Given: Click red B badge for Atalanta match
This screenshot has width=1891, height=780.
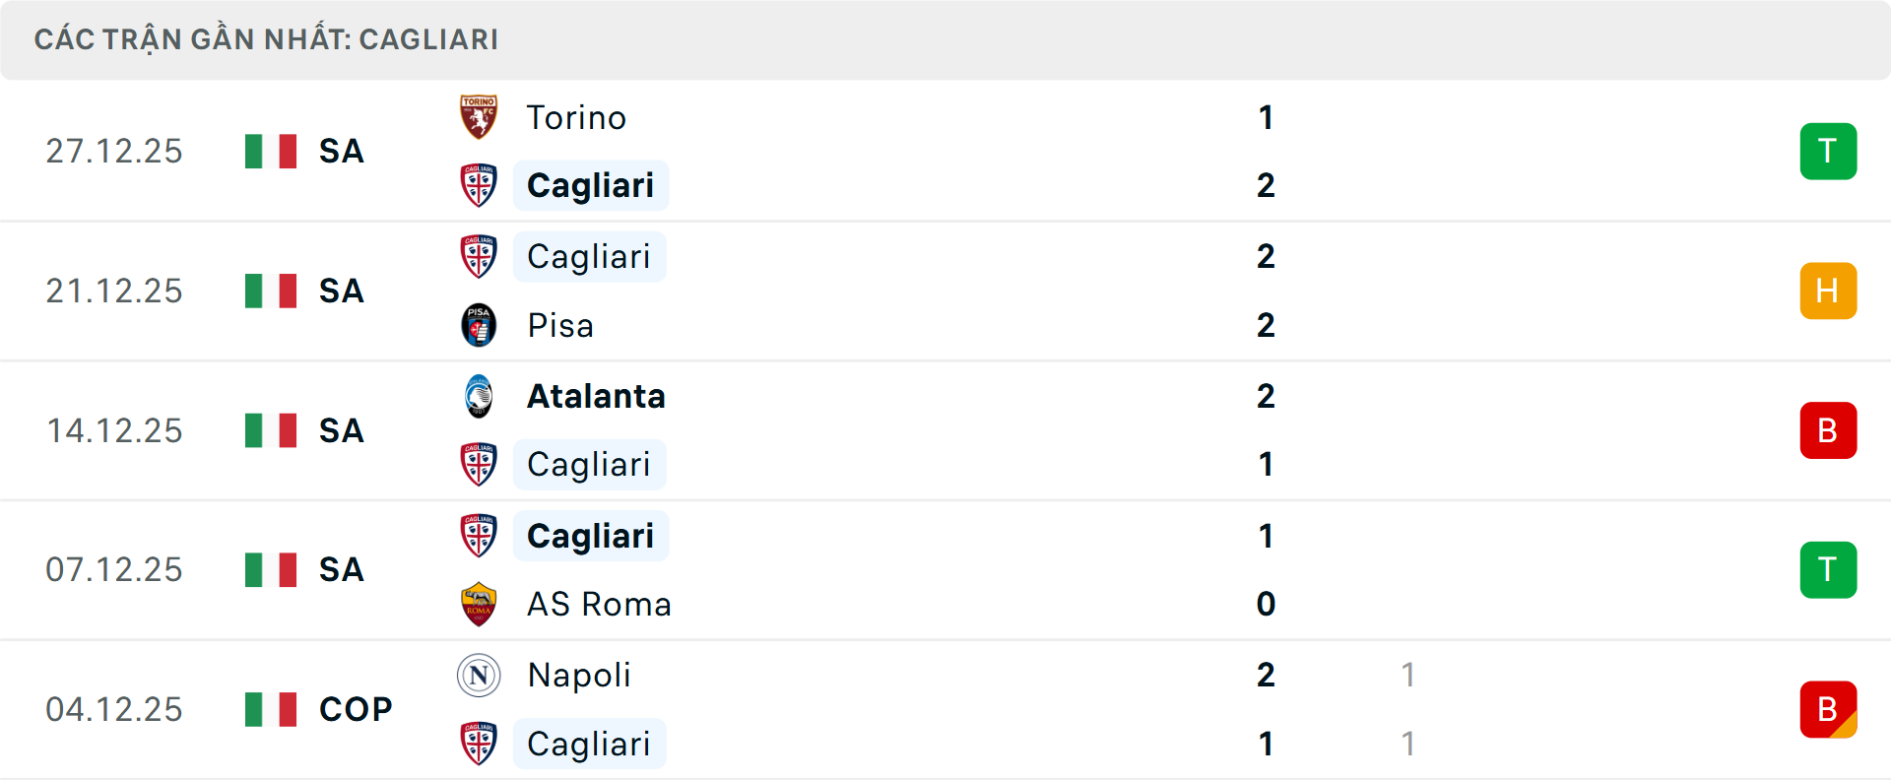Looking at the screenshot, I should pyautogui.click(x=1828, y=430).
